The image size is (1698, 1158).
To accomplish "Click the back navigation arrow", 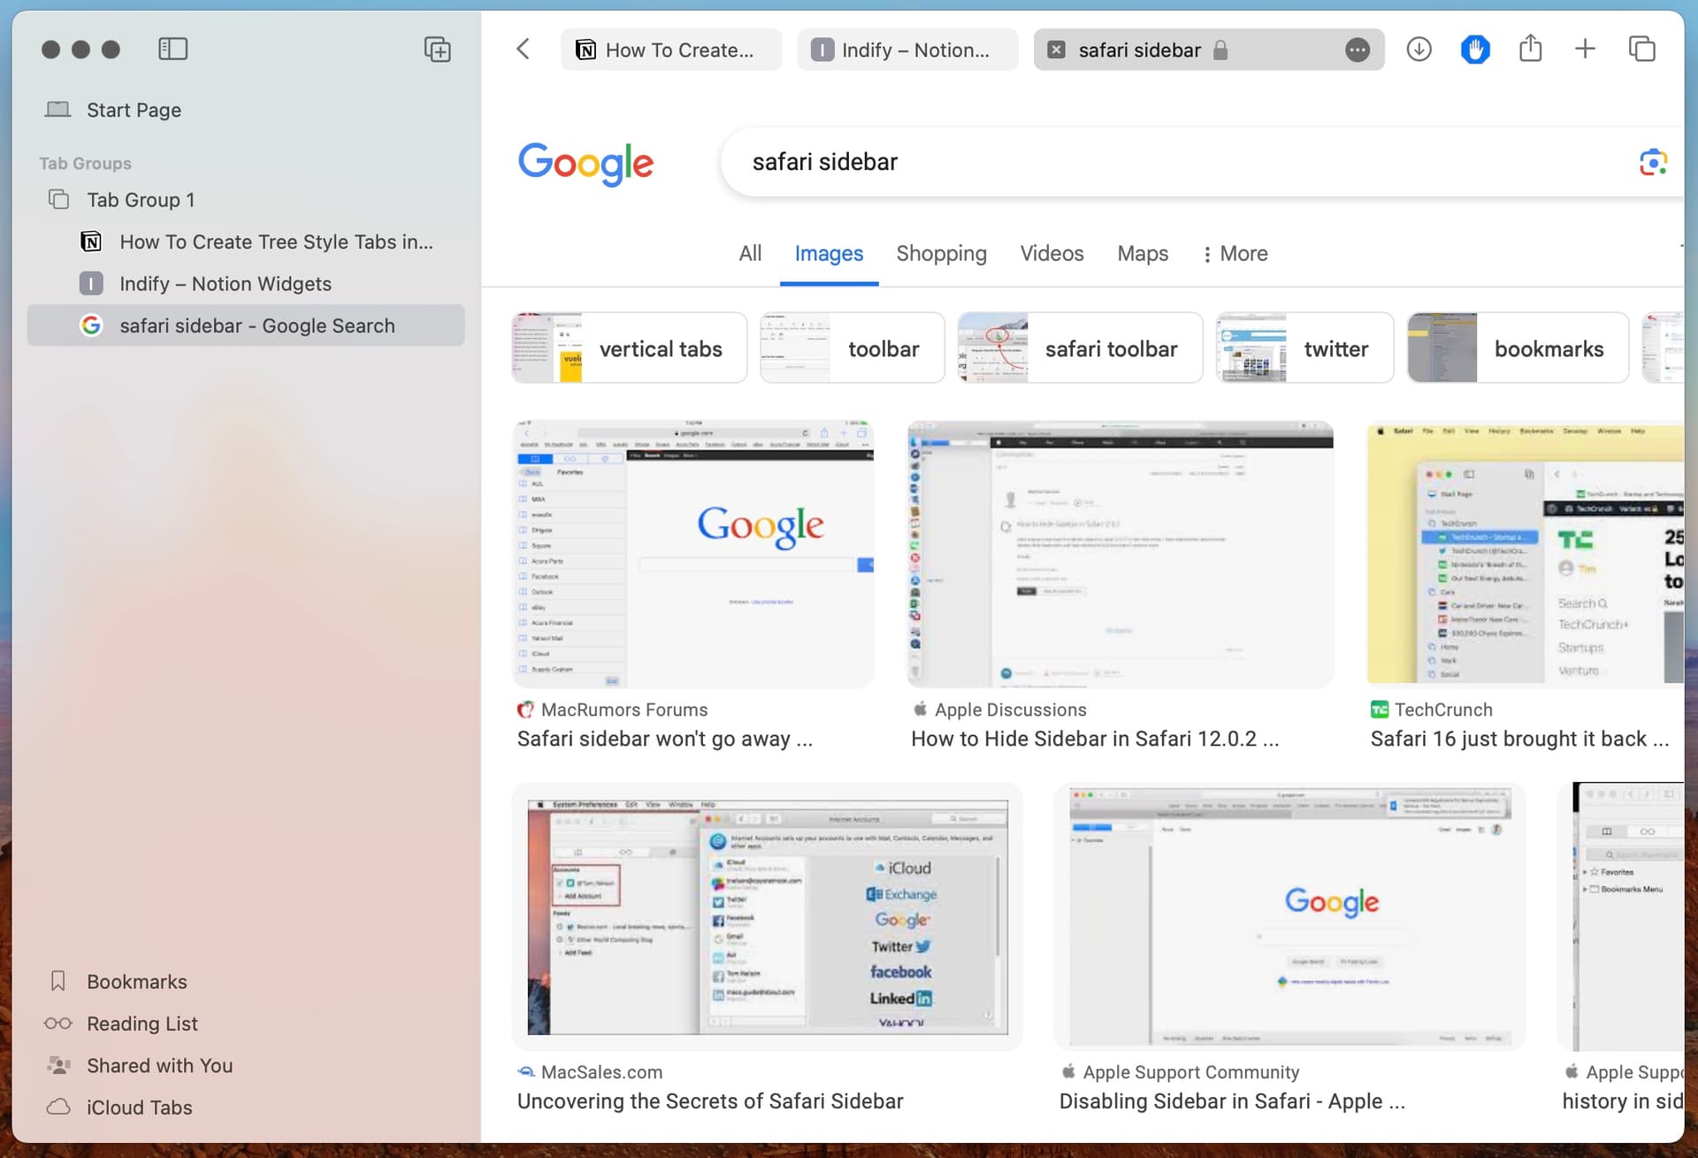I will click(523, 50).
